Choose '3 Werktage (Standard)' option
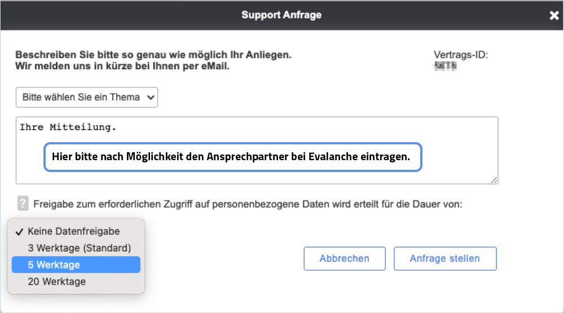This screenshot has height=313, width=564. point(76,248)
